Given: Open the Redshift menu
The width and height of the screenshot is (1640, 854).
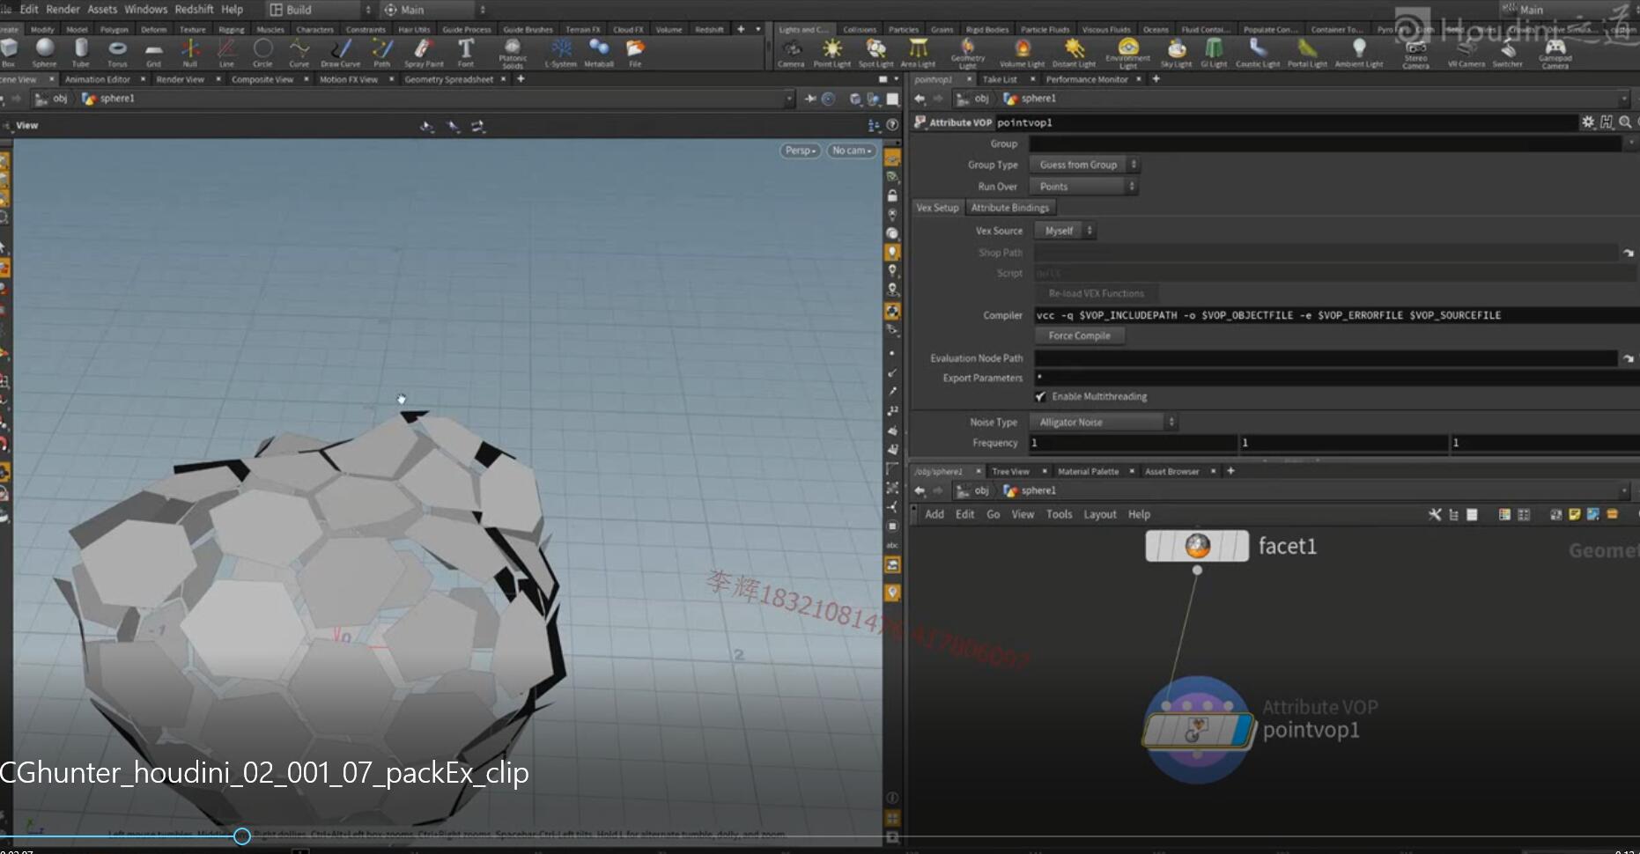Looking at the screenshot, I should 194,9.
